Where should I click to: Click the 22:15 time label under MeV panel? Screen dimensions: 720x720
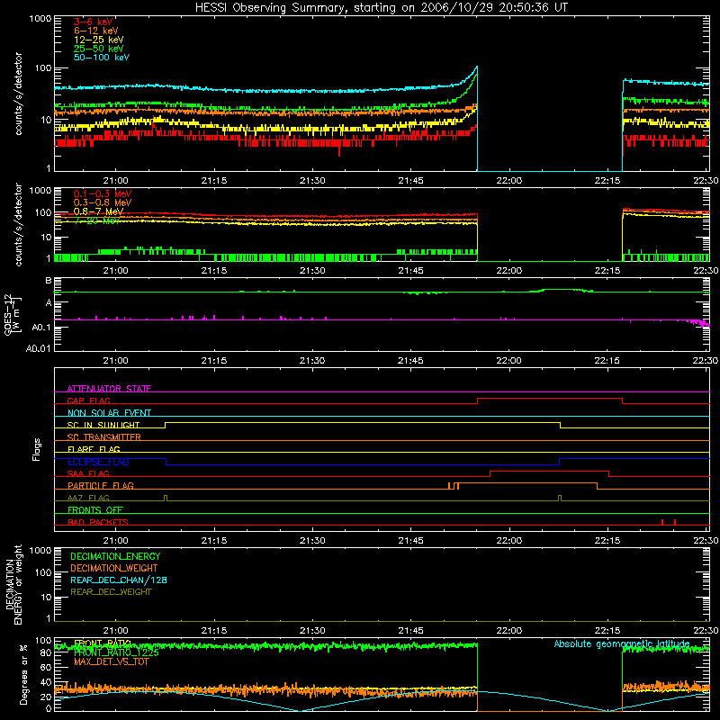[607, 271]
